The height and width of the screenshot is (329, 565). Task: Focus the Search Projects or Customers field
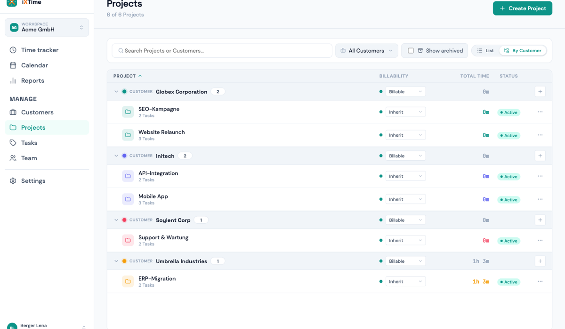pyautogui.click(x=222, y=51)
